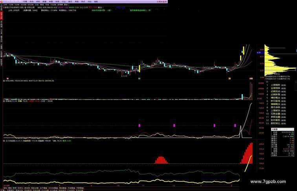Click the circle icon beside the second indicator header
The width and height of the screenshot is (297, 191).
[x=4, y=101]
